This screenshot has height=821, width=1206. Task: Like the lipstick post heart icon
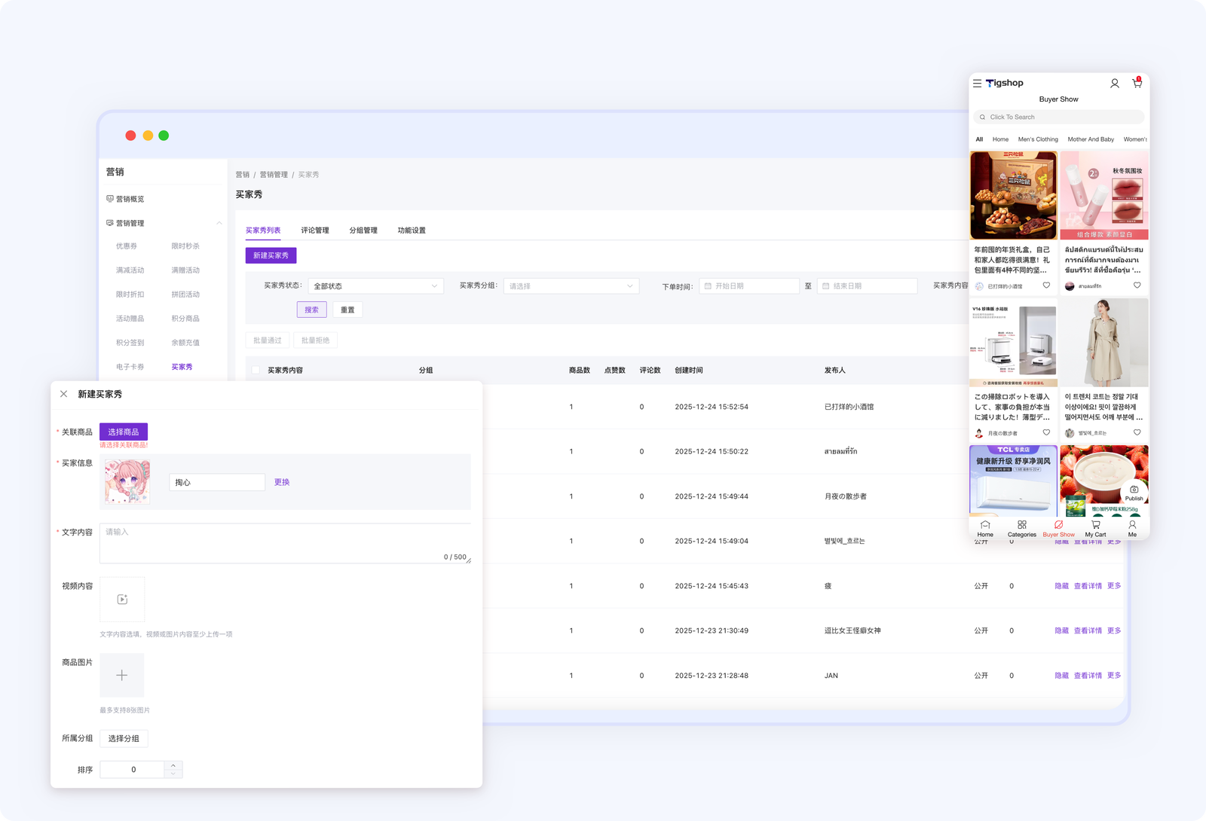click(x=1137, y=285)
